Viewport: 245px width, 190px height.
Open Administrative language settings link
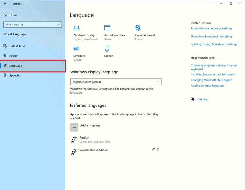[211, 28]
